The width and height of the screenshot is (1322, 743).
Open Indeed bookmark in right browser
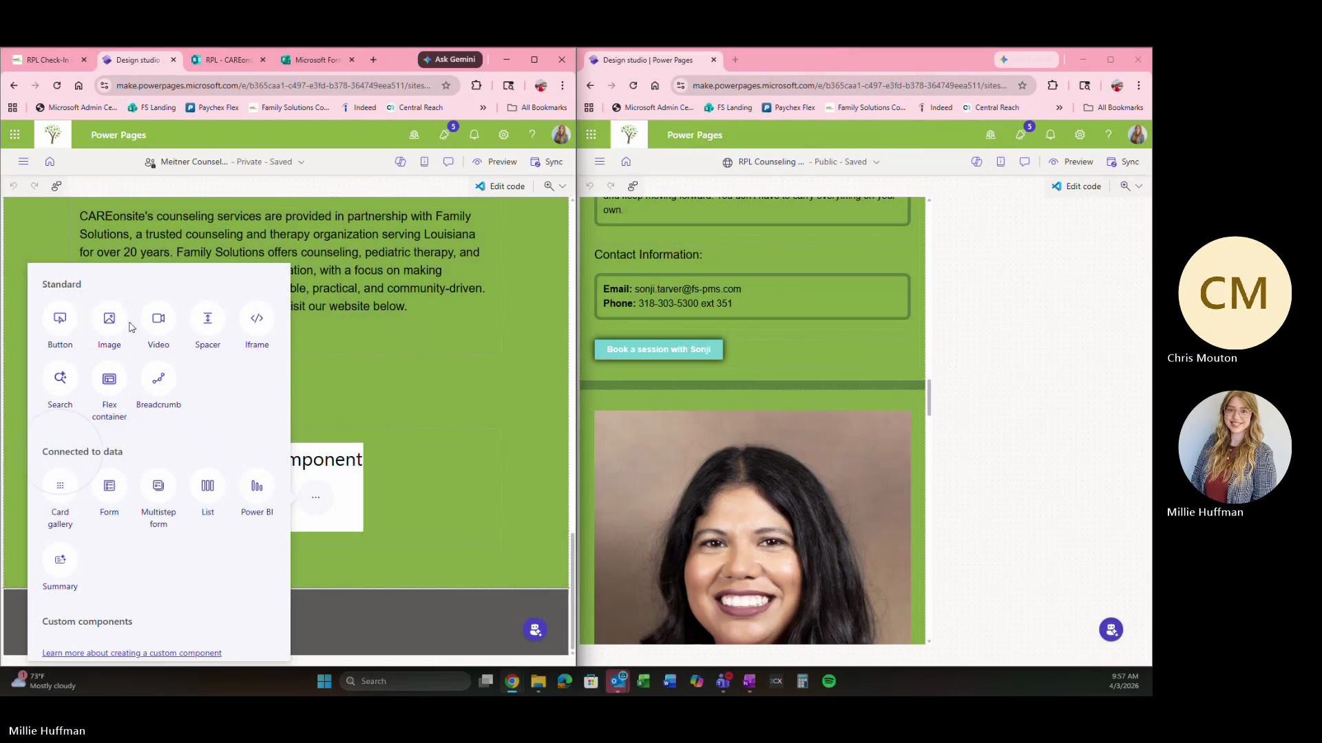pos(935,107)
